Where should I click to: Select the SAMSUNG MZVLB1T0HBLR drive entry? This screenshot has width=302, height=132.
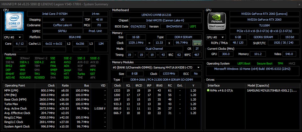pos(253,90)
